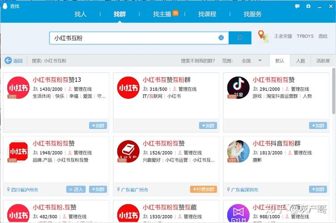336x223 pixels.
Task: Click the hot badge on 找主播
Action: coord(175,13)
